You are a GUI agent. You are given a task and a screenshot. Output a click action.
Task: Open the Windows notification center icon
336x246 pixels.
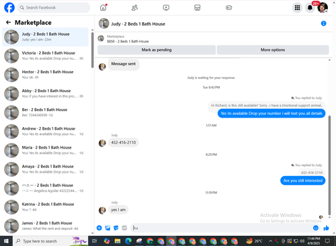pyautogui.click(x=327, y=241)
